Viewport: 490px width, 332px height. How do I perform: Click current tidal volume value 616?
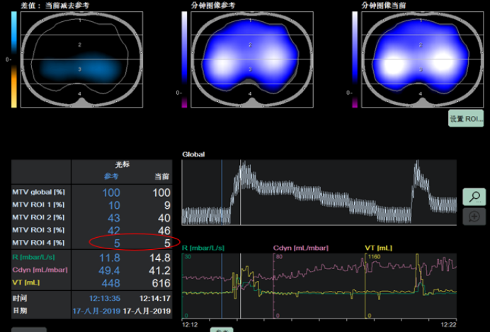pos(161,283)
